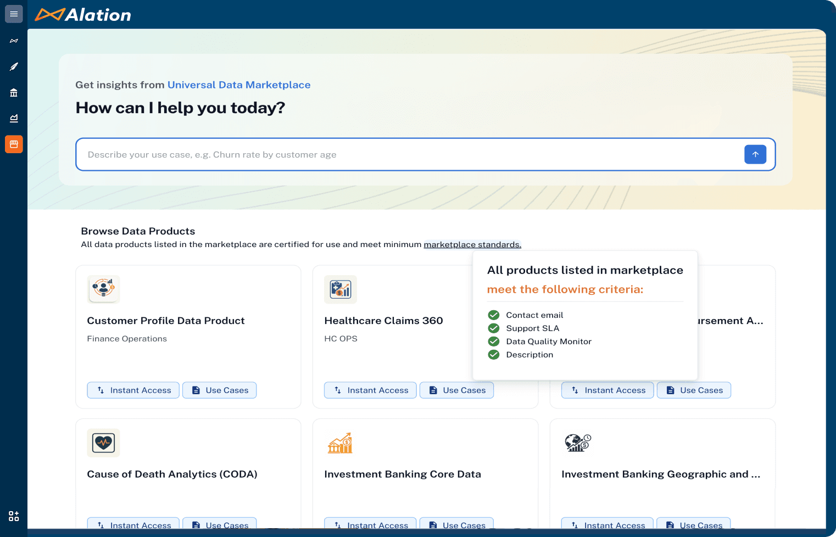Click the Investment Banking Core Data icon
Screen dimensions: 836x537
click(x=340, y=443)
